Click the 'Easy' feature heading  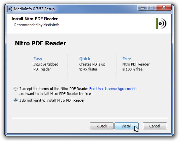point(38,59)
